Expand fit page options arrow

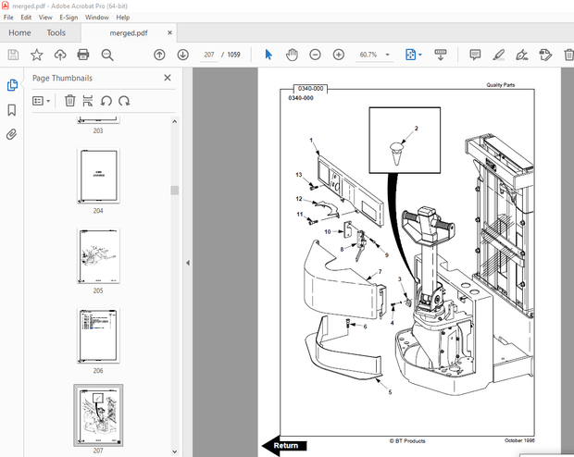pos(420,55)
